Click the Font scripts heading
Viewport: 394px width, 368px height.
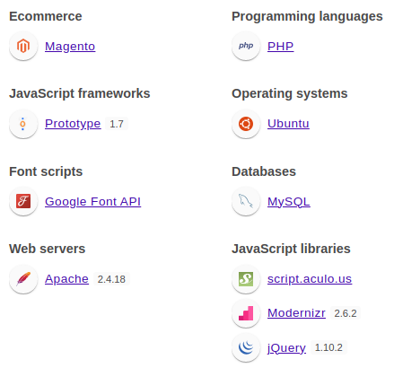click(46, 172)
